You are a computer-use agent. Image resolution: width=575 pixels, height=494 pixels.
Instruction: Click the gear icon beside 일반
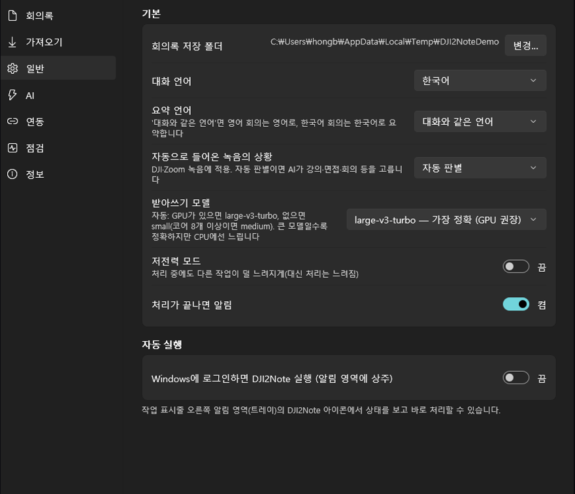click(x=12, y=69)
